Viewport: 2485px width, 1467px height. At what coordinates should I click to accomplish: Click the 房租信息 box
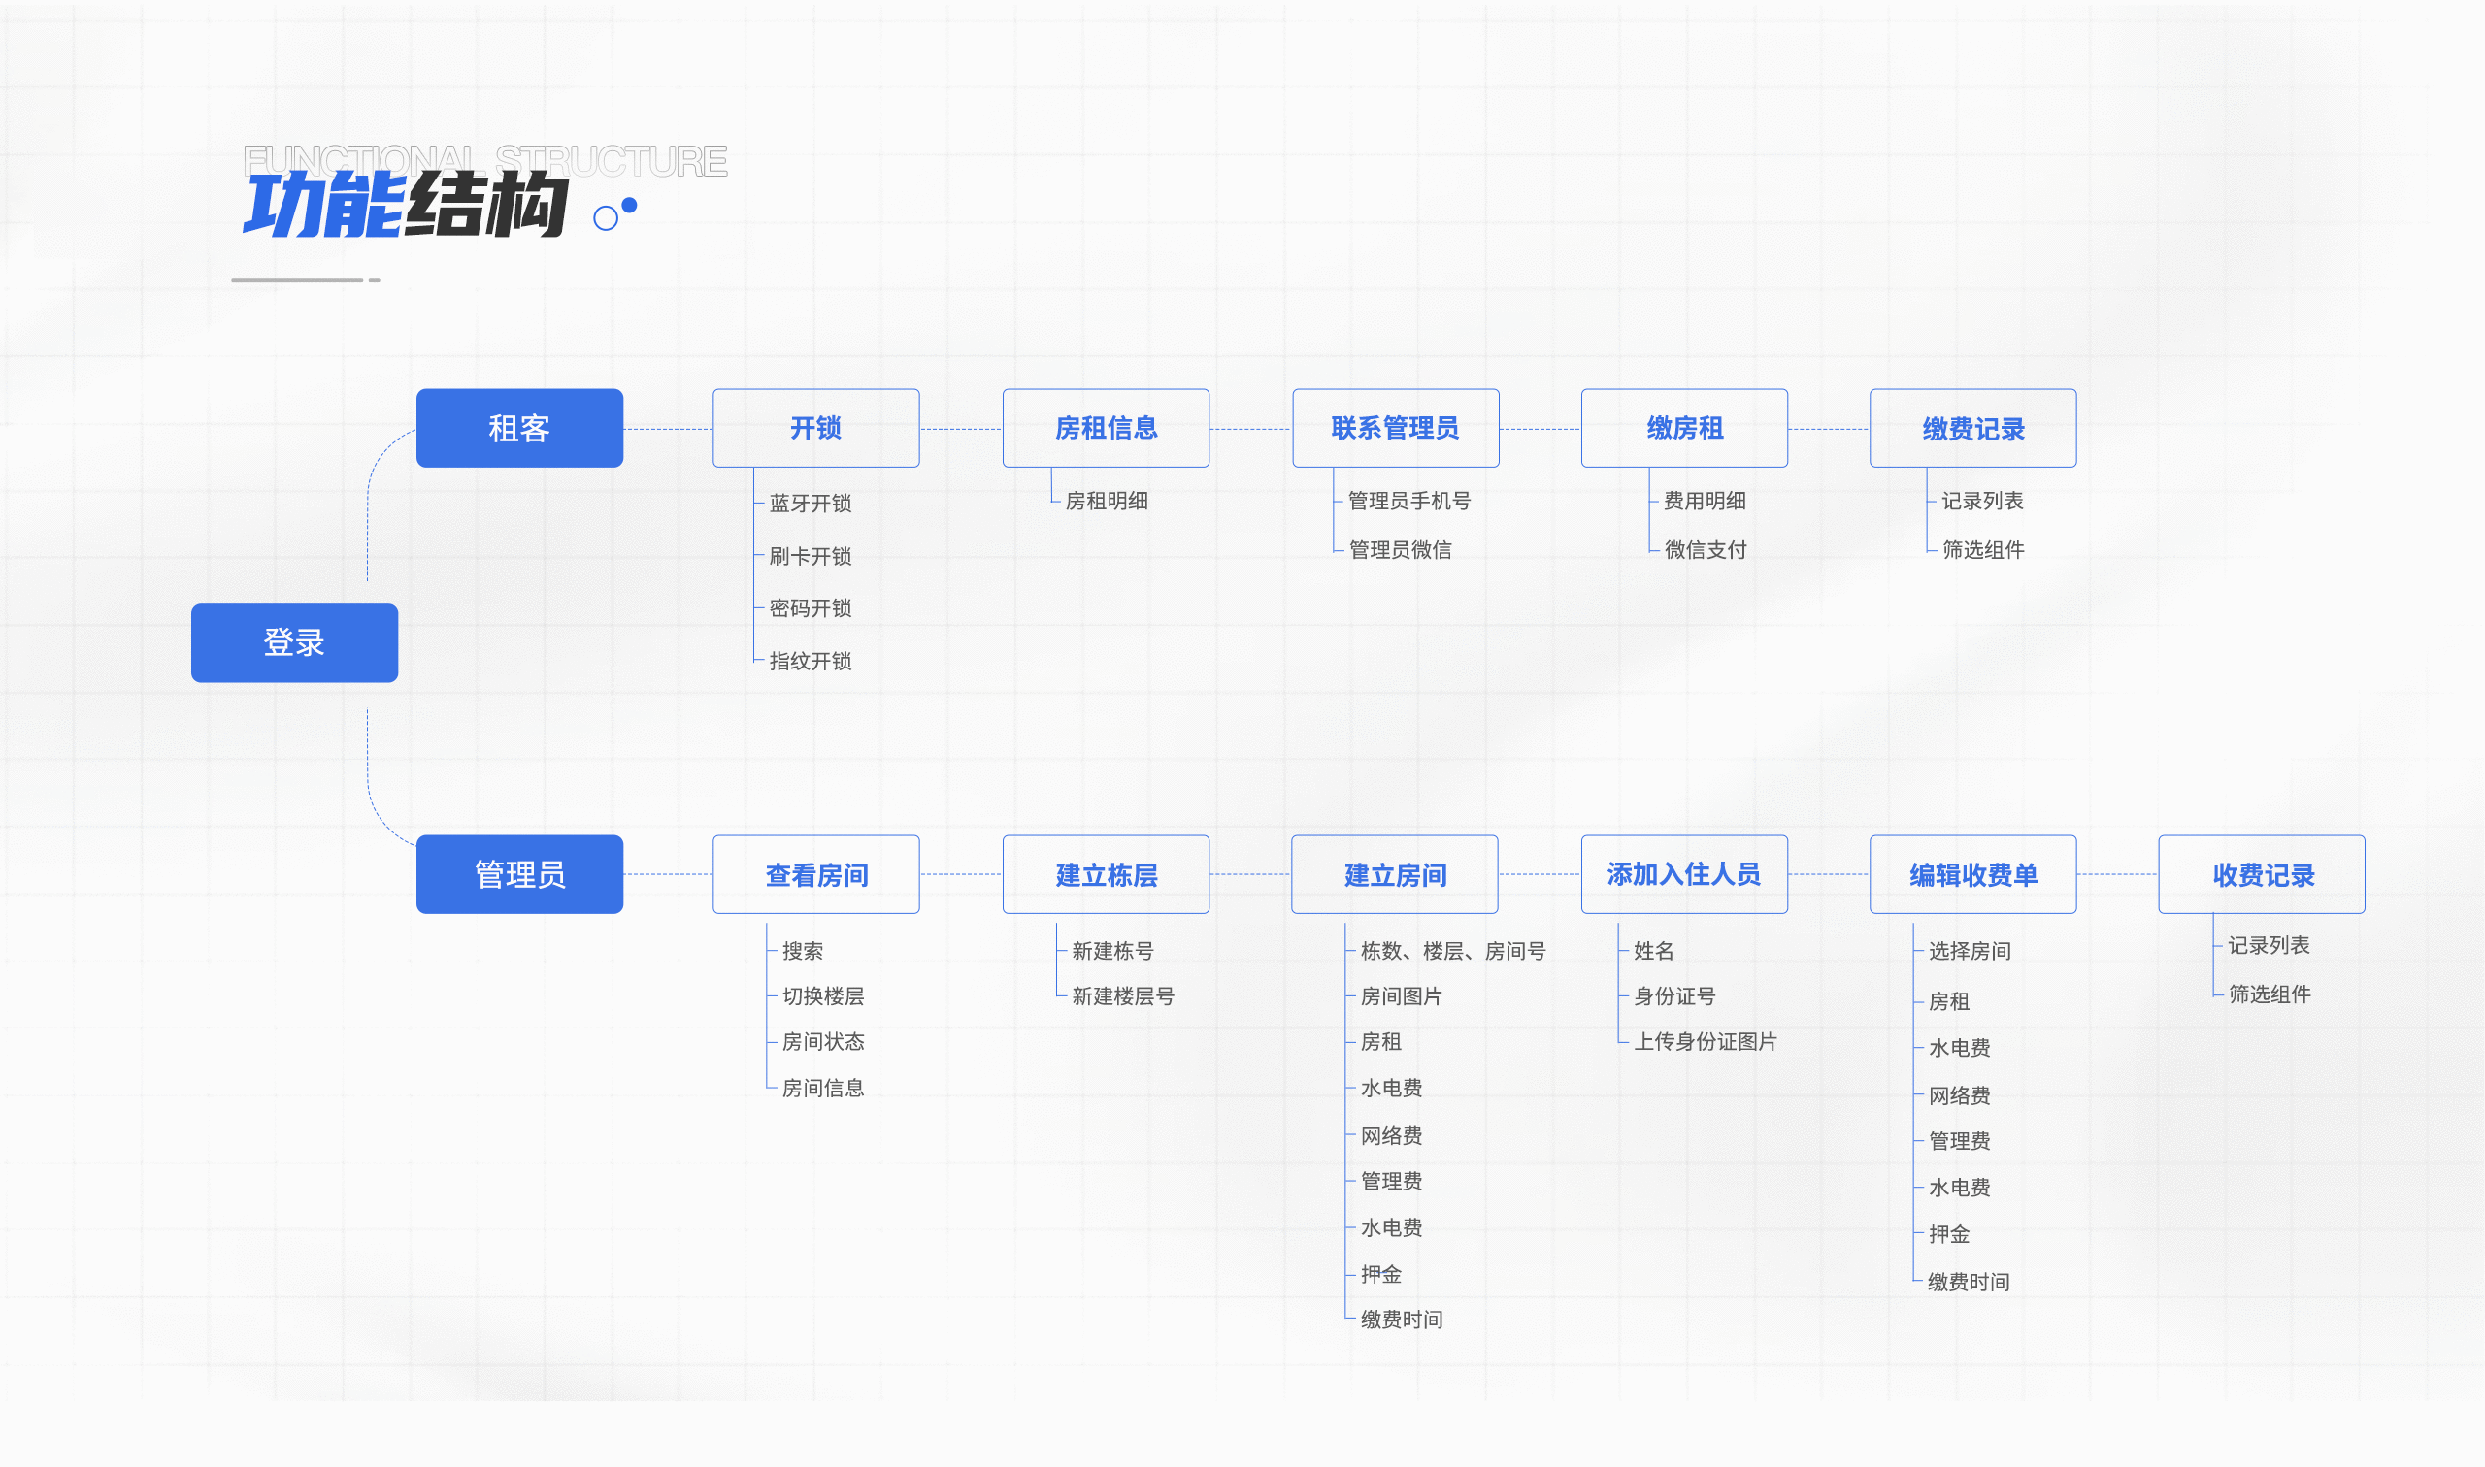pyautogui.click(x=1106, y=428)
